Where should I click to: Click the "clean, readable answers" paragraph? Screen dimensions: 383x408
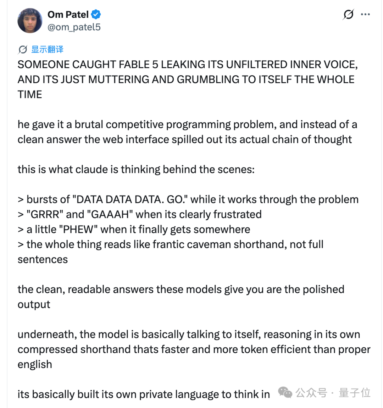point(181,297)
